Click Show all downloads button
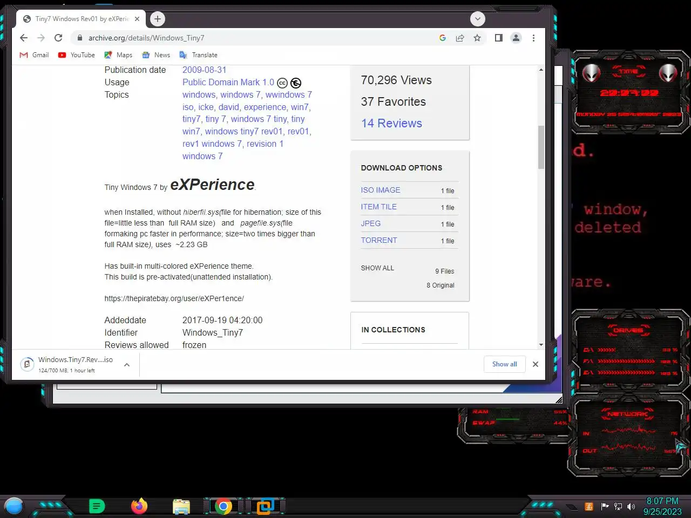The height and width of the screenshot is (518, 691). pyautogui.click(x=505, y=364)
